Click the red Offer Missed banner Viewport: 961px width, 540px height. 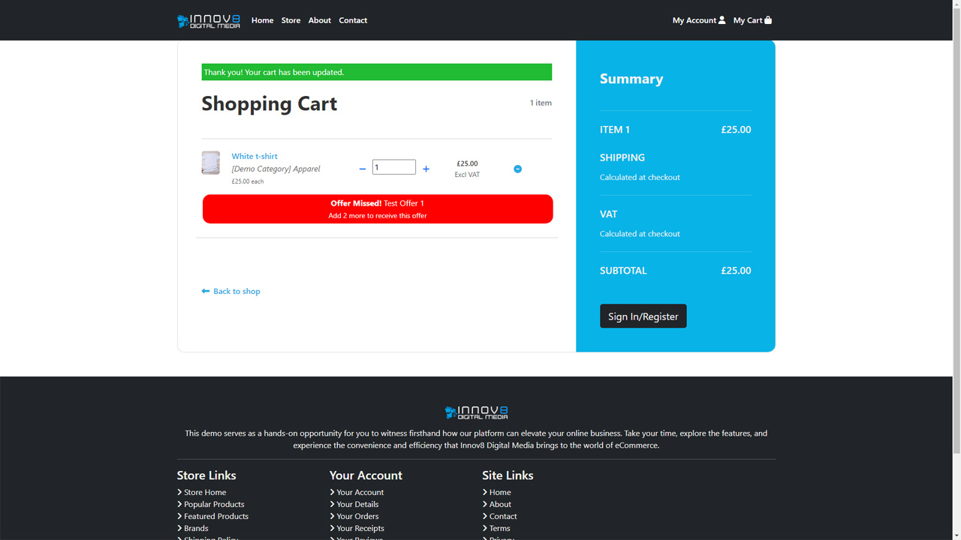[x=378, y=209]
